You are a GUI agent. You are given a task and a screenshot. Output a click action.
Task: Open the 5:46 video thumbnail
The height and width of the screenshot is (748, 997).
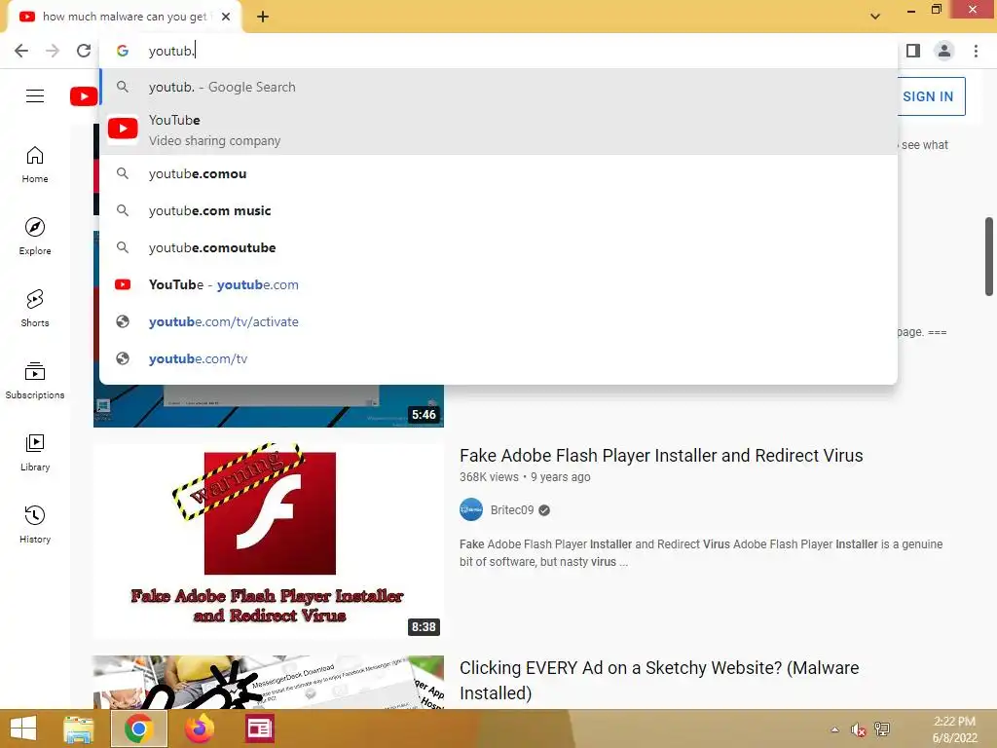[x=269, y=406]
